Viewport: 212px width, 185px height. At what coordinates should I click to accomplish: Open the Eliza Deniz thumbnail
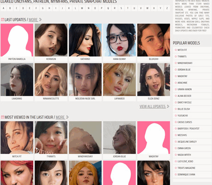click(x=153, y=80)
